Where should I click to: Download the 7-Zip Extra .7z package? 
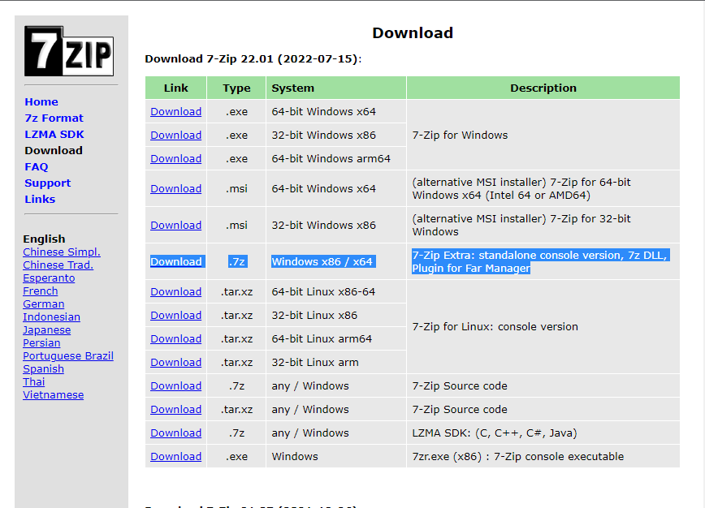coord(175,261)
